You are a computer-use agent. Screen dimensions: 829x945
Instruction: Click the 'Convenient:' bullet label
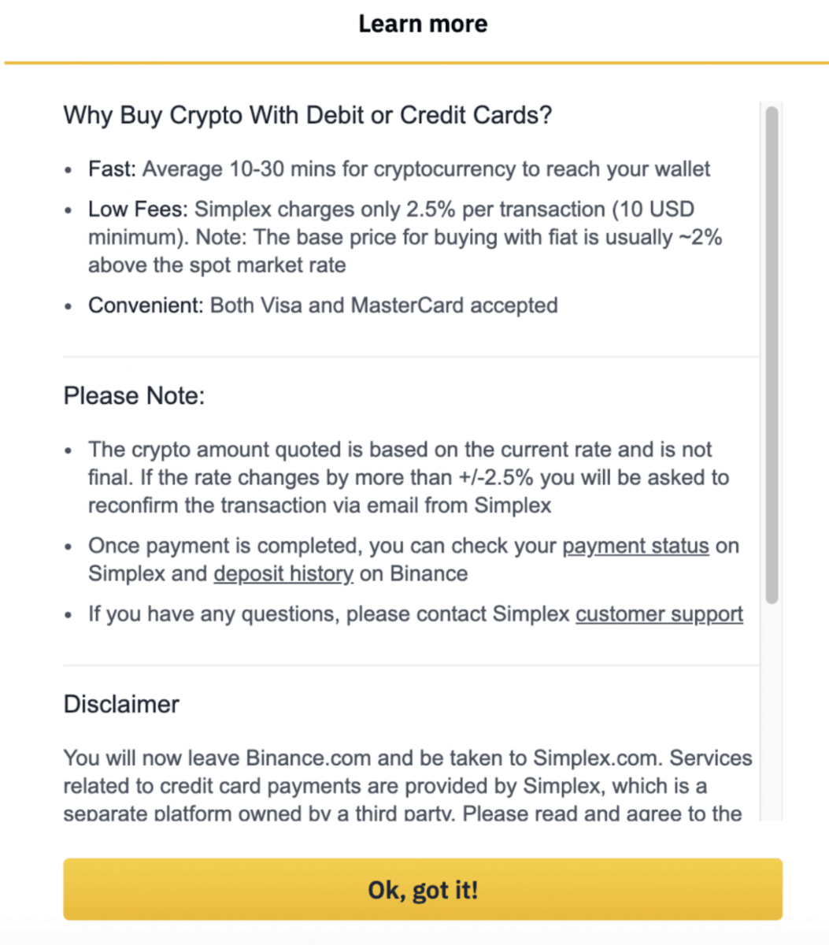tap(146, 306)
